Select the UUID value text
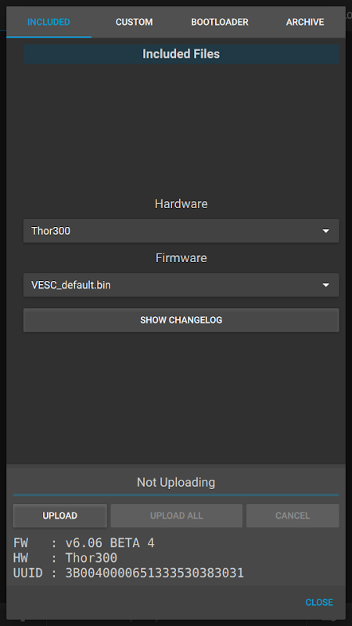The width and height of the screenshot is (352, 626). click(x=154, y=574)
